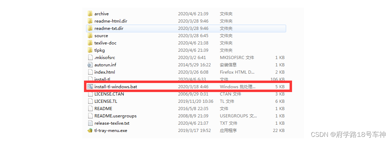The height and width of the screenshot is (141, 391).
Task: Select the name "install-tl-windows.bat"
Action: (x=116, y=87)
